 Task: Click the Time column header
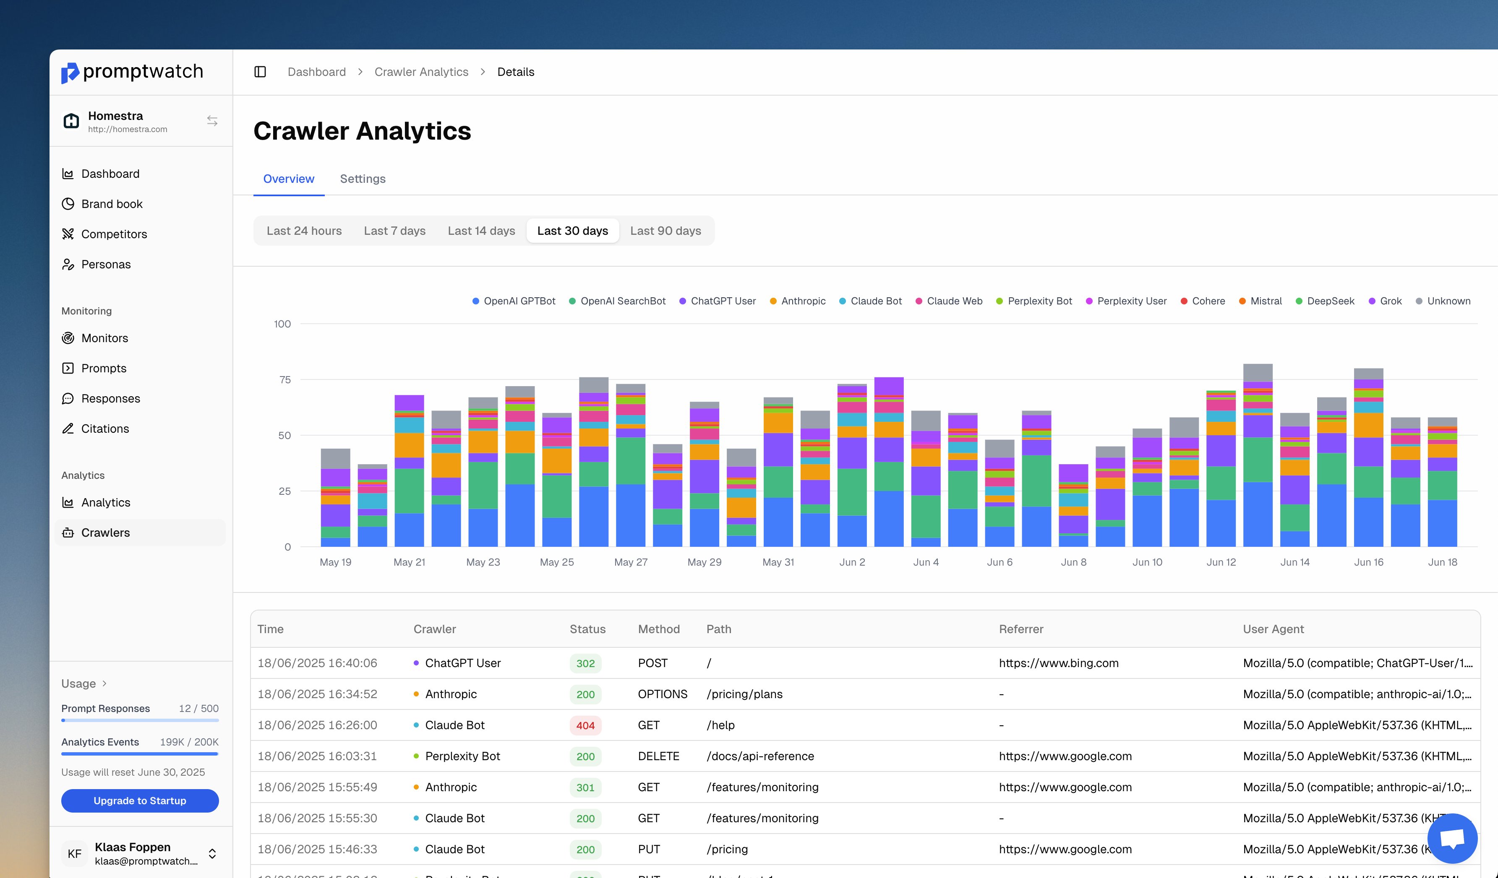click(x=271, y=629)
